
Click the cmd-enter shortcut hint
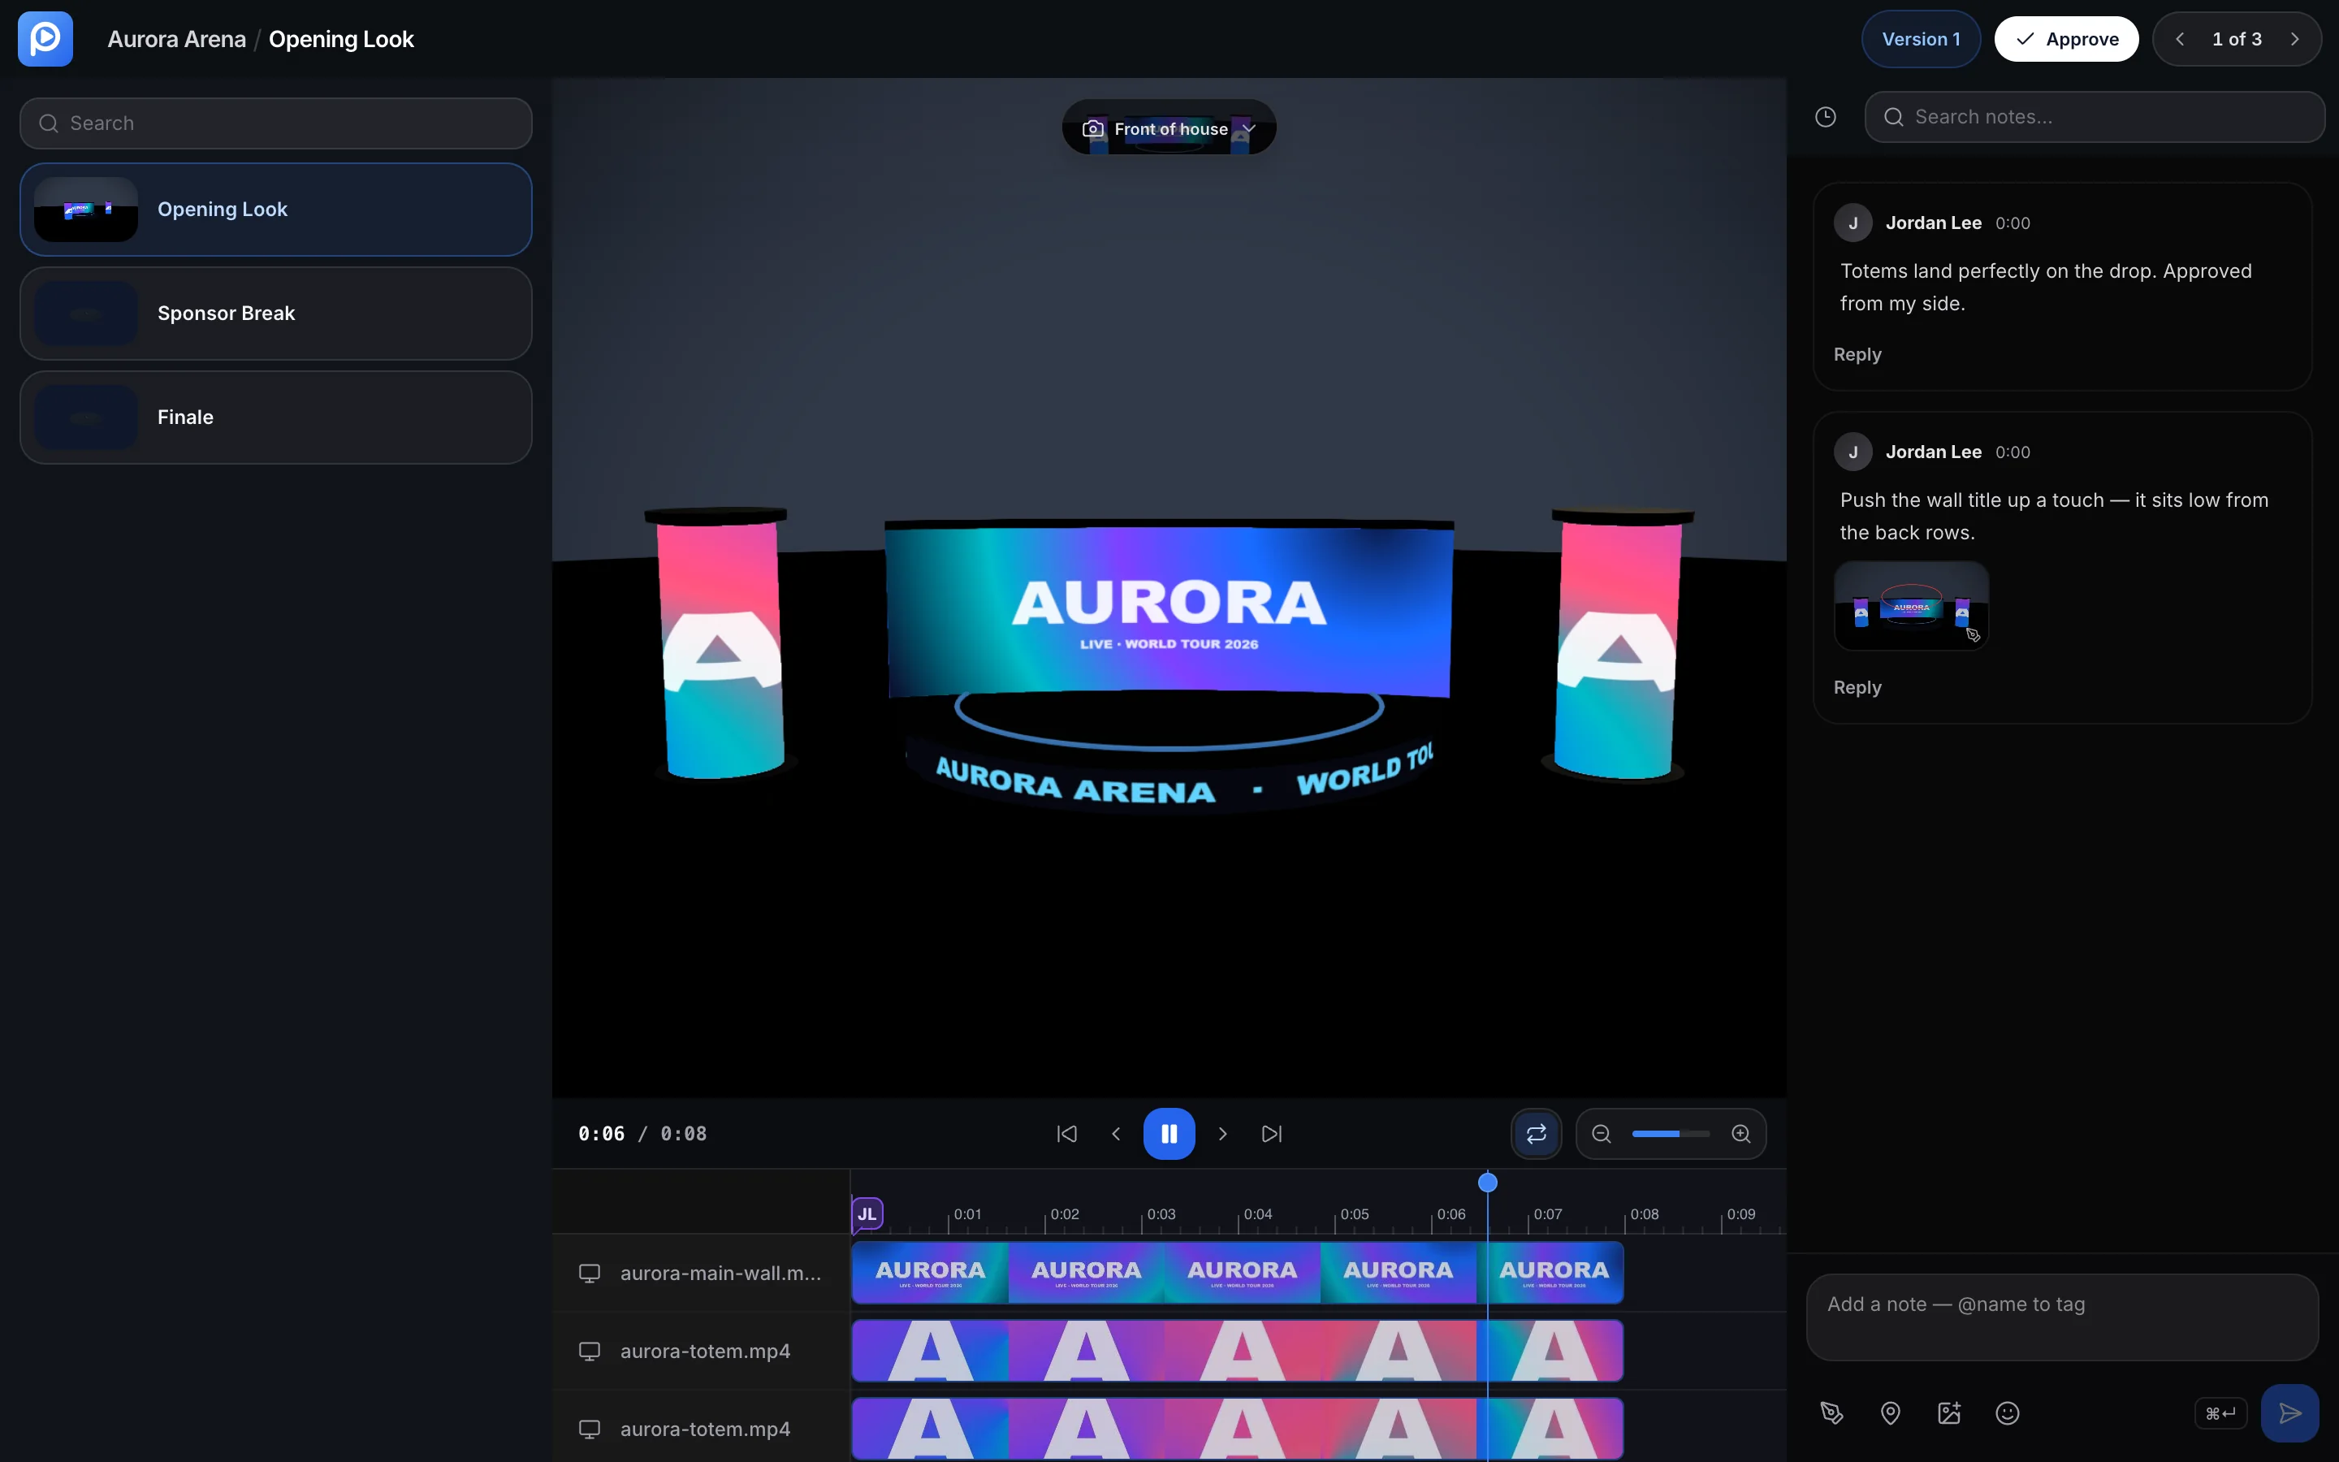point(2221,1412)
